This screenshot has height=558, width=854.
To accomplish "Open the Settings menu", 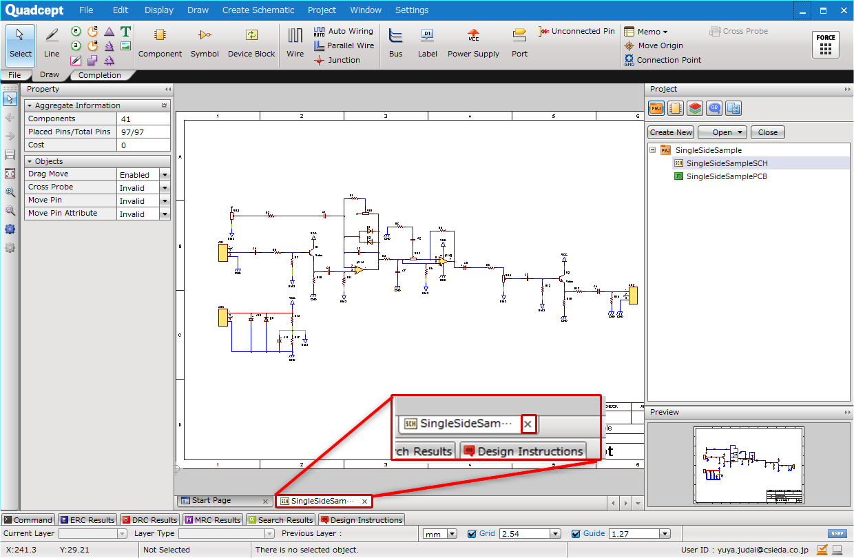I will (x=412, y=10).
